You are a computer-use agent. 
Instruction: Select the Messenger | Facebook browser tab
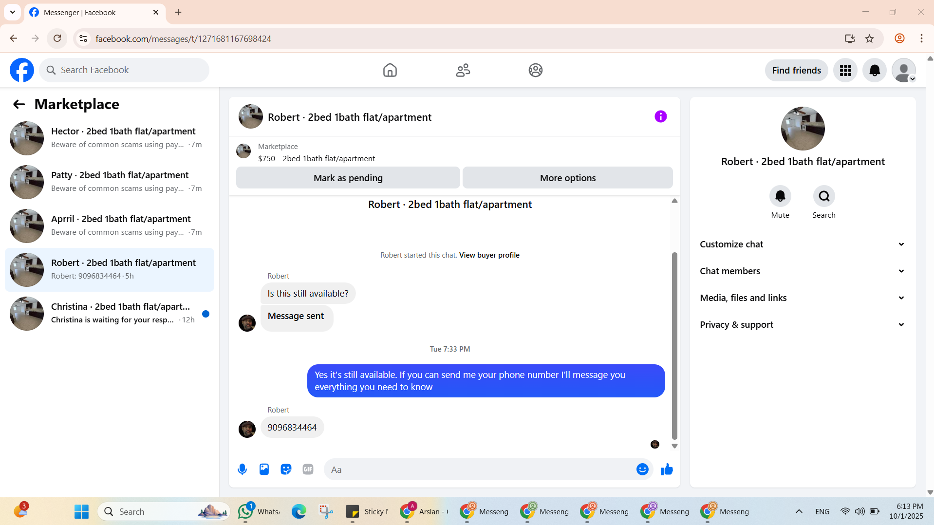pyautogui.click(x=96, y=12)
